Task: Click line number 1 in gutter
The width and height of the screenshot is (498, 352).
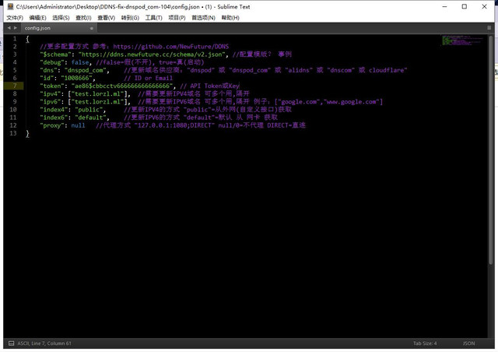Action: point(15,39)
